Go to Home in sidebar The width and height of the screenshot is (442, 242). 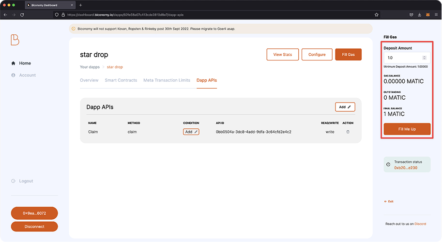click(x=25, y=63)
